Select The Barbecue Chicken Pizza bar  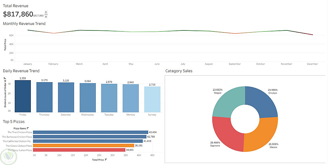(90, 137)
